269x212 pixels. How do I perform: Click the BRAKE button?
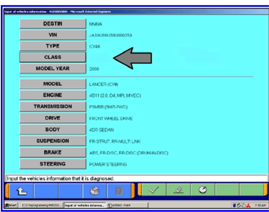[53, 152]
